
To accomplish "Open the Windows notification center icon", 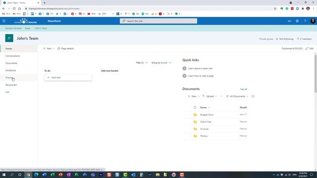I will click(x=312, y=175).
